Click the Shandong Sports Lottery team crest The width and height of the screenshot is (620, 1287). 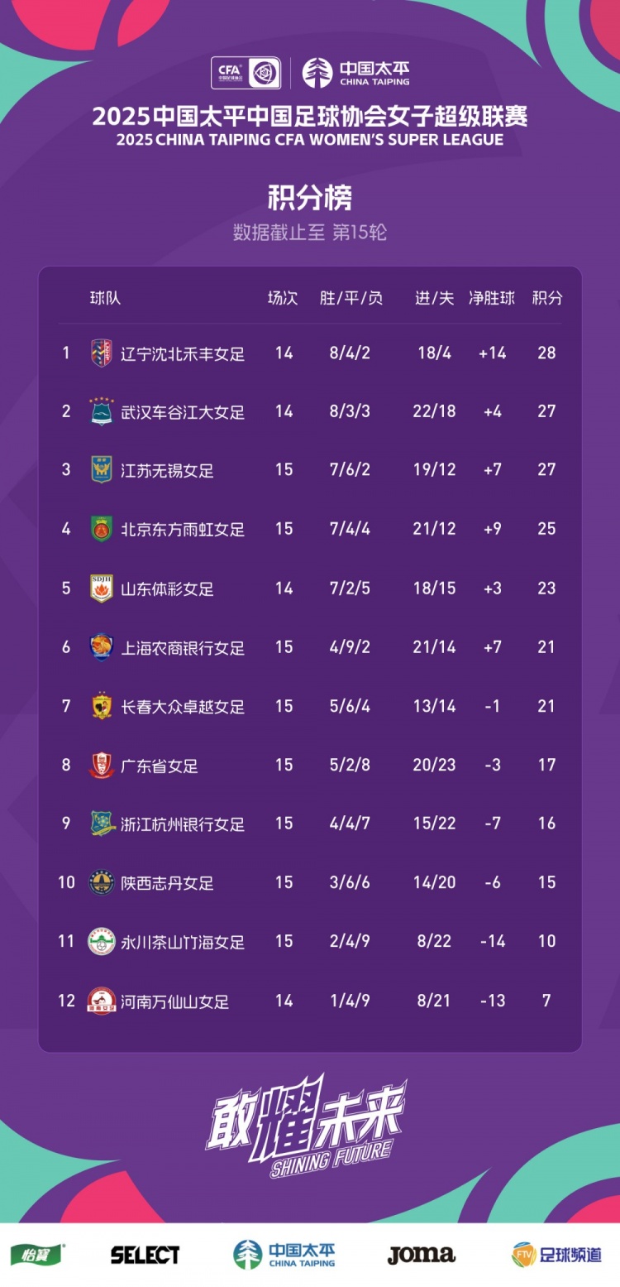pos(101,588)
